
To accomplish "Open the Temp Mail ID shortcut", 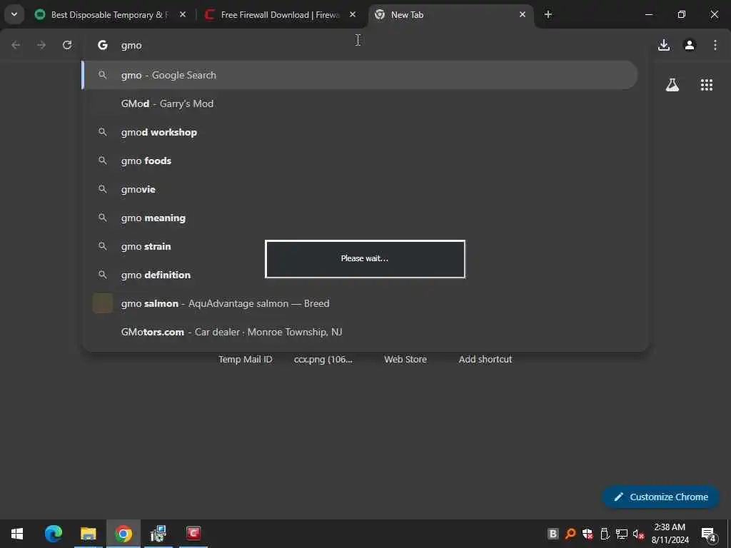I will tap(246, 360).
